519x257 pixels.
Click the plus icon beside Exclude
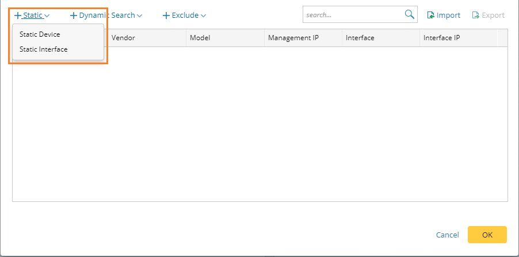[166, 15]
